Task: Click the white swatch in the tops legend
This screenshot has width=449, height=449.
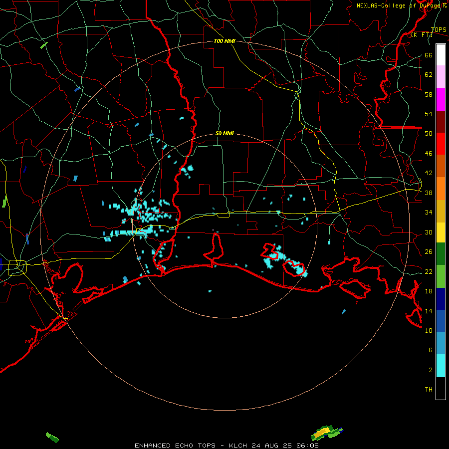Action: [x=441, y=55]
